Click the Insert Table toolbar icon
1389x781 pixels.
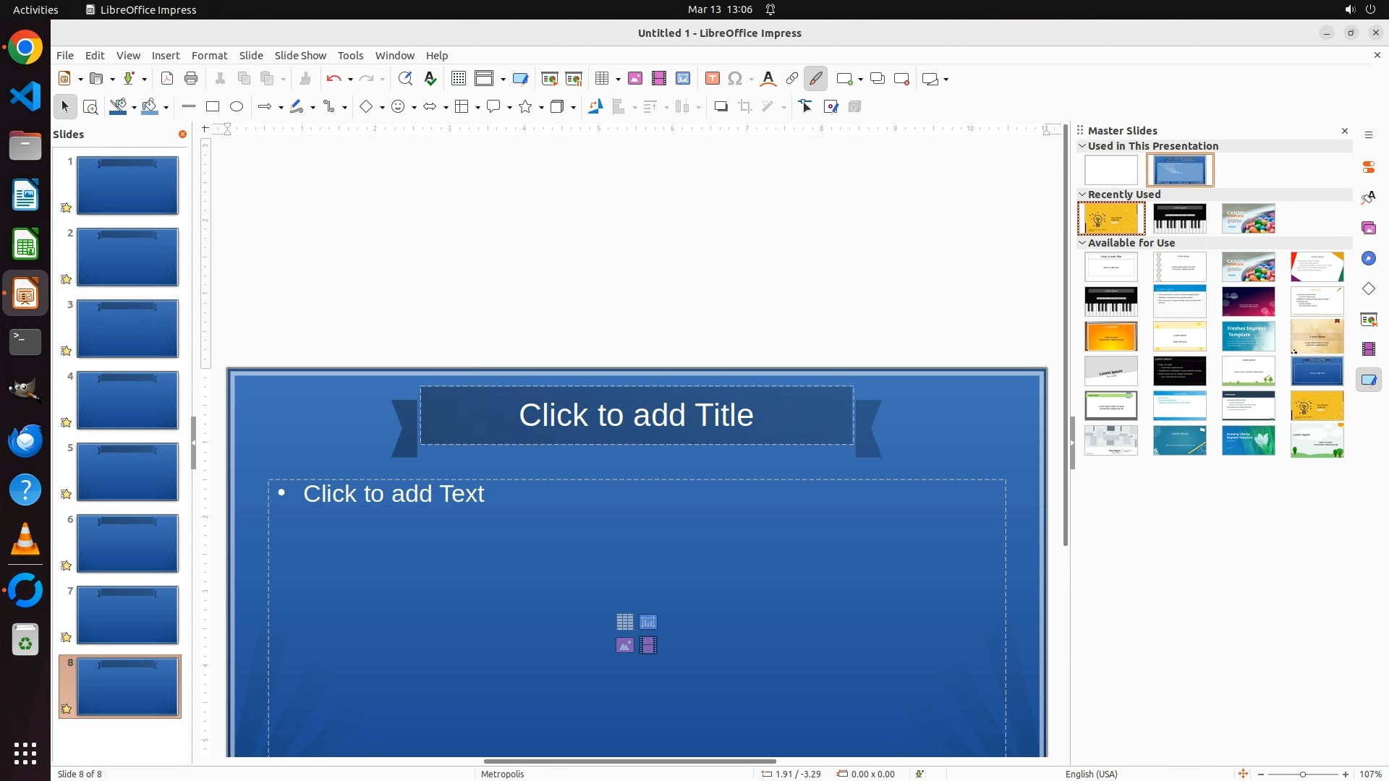(602, 79)
